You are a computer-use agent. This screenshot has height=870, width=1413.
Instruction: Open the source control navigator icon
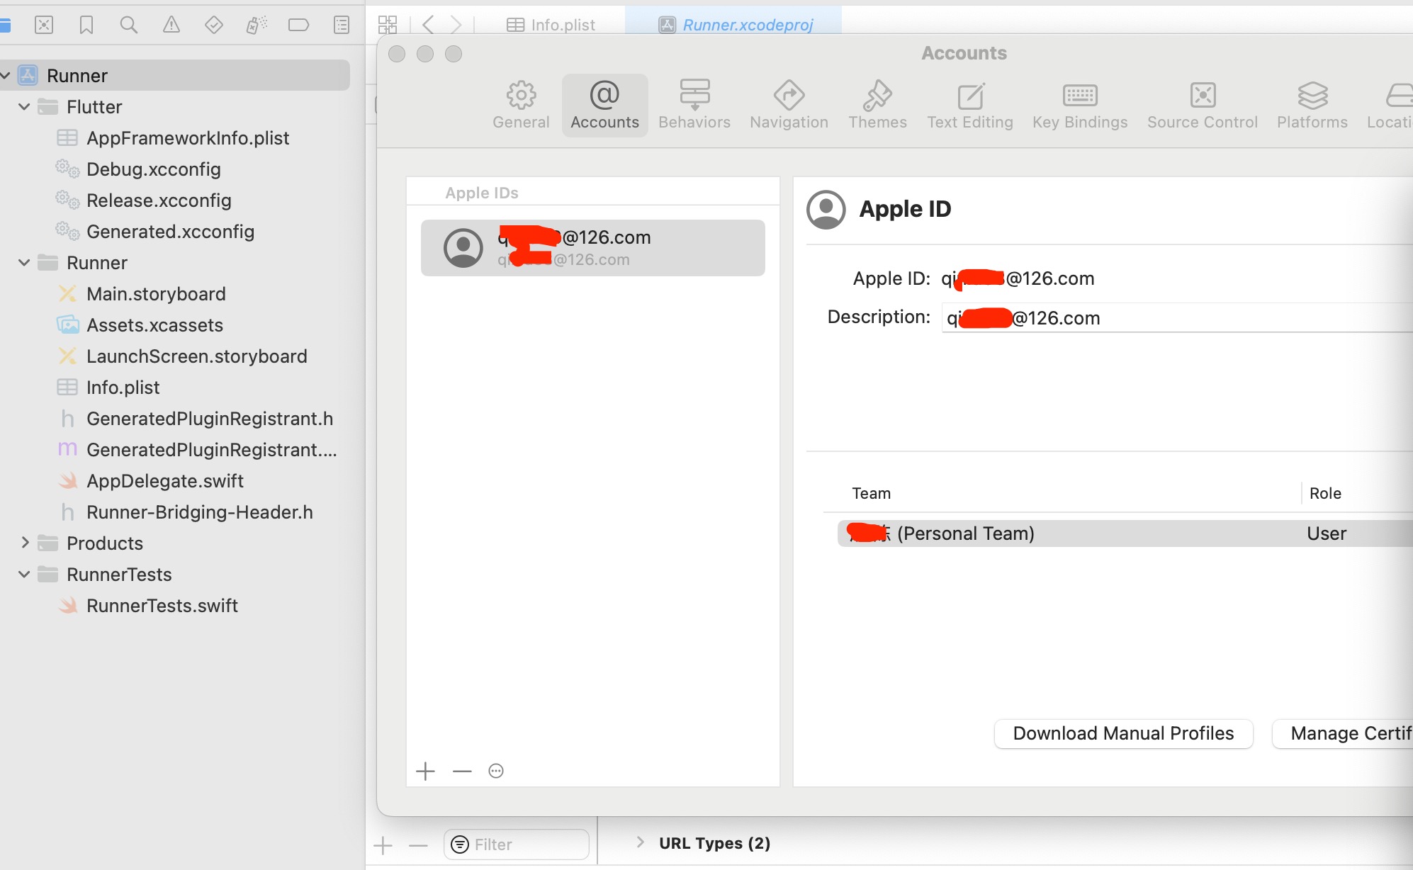44,26
